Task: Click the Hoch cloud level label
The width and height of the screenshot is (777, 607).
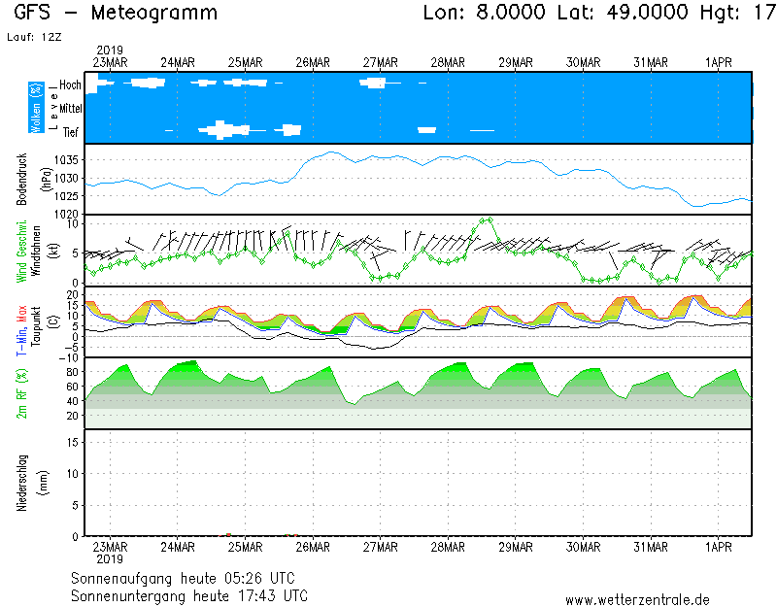Action: tap(70, 85)
